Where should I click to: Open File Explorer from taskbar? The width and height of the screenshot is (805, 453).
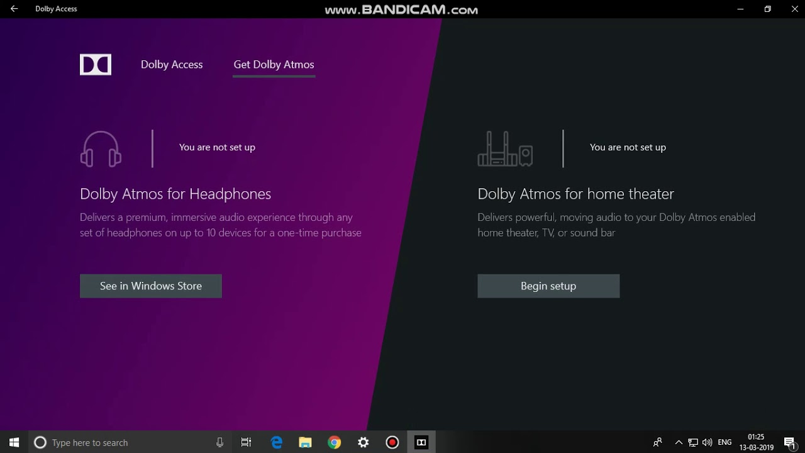(x=305, y=442)
